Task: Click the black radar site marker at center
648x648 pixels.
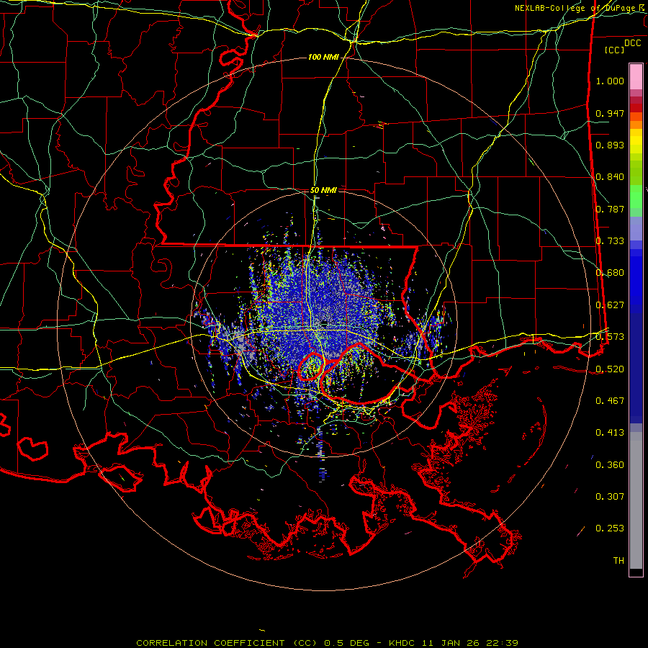Action: coord(325,323)
